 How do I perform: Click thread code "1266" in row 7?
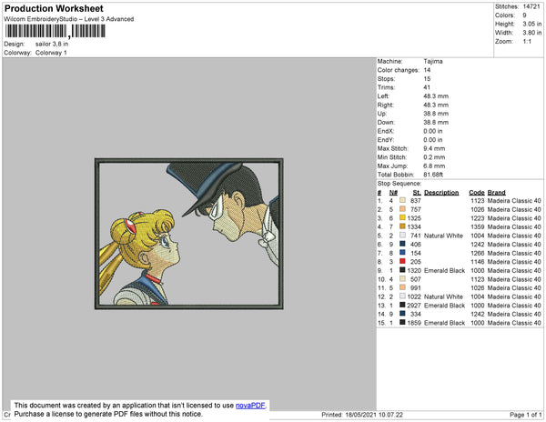coord(478,253)
